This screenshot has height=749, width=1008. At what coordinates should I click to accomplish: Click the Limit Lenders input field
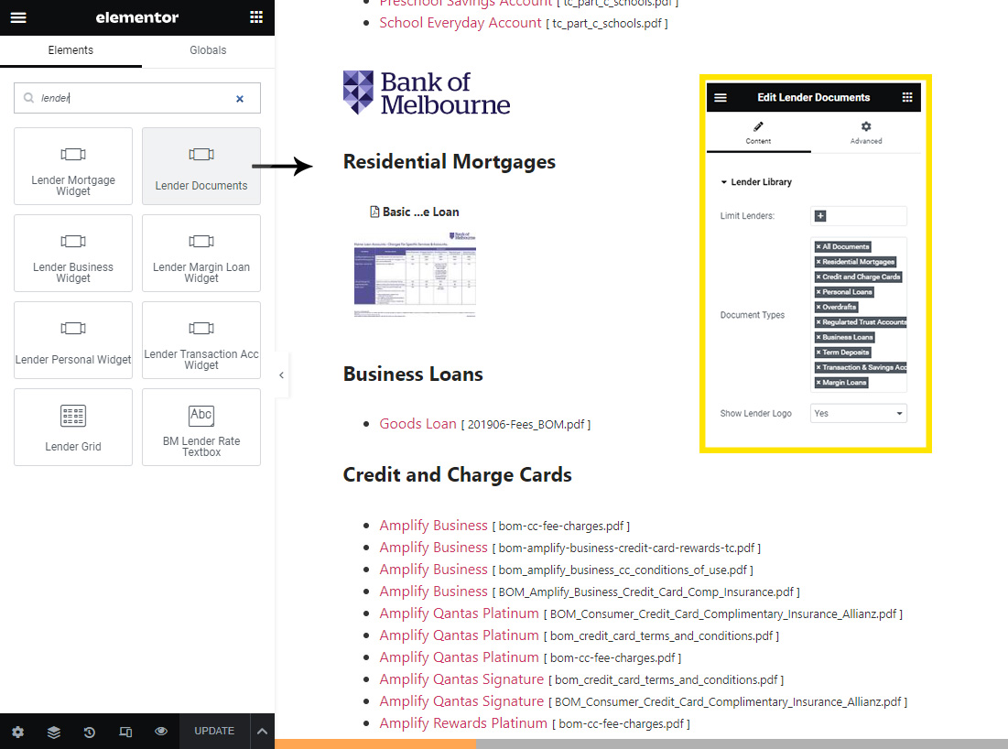click(x=859, y=216)
